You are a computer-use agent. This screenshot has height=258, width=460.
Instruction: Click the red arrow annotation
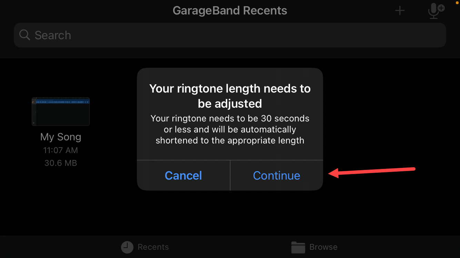click(372, 172)
